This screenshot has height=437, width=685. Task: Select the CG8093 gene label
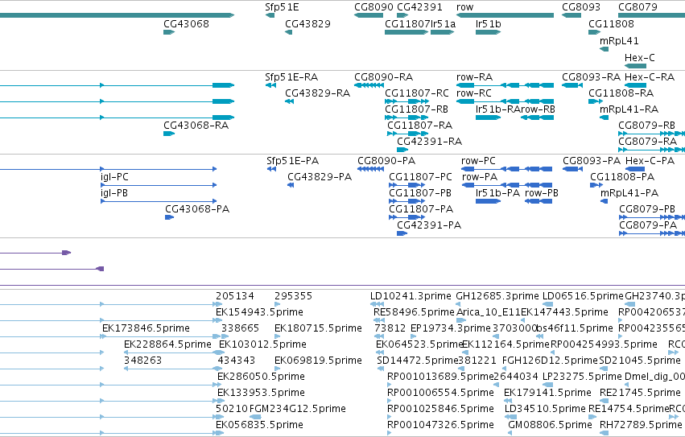[581, 7]
